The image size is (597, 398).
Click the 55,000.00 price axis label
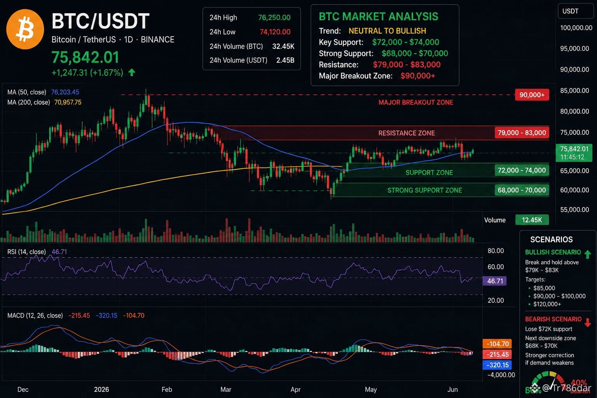pos(574,210)
